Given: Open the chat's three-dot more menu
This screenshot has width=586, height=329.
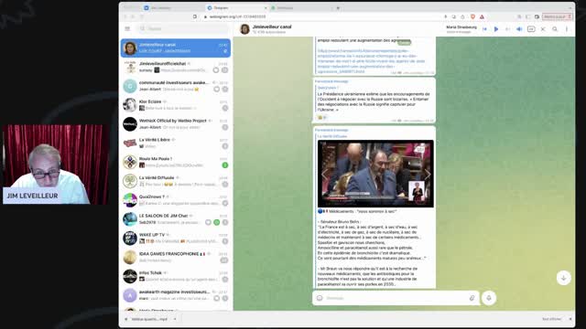Looking at the screenshot, I should (x=567, y=29).
